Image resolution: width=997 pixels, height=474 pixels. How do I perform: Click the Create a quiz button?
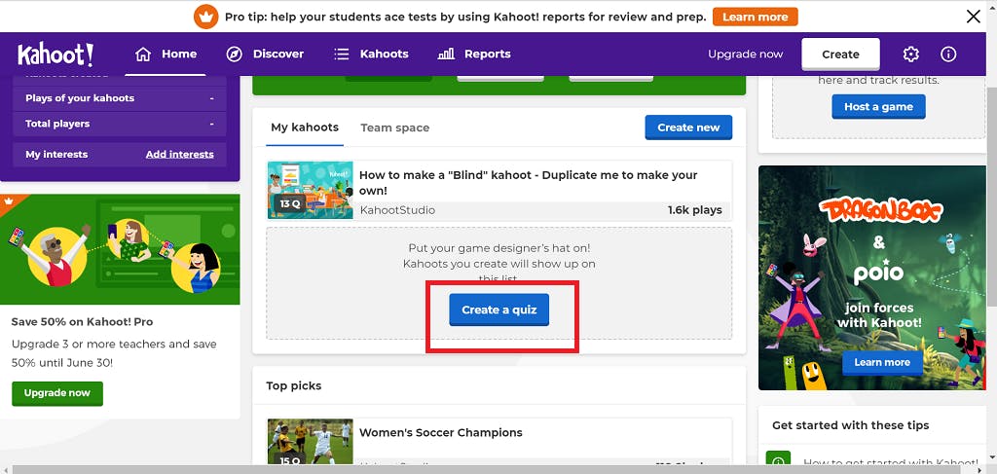[x=499, y=310]
